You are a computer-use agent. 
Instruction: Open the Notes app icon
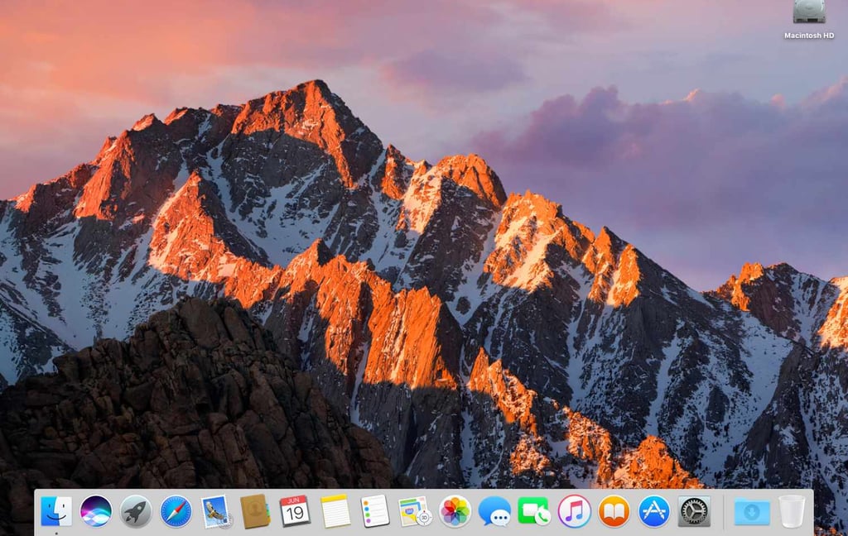[335, 511]
